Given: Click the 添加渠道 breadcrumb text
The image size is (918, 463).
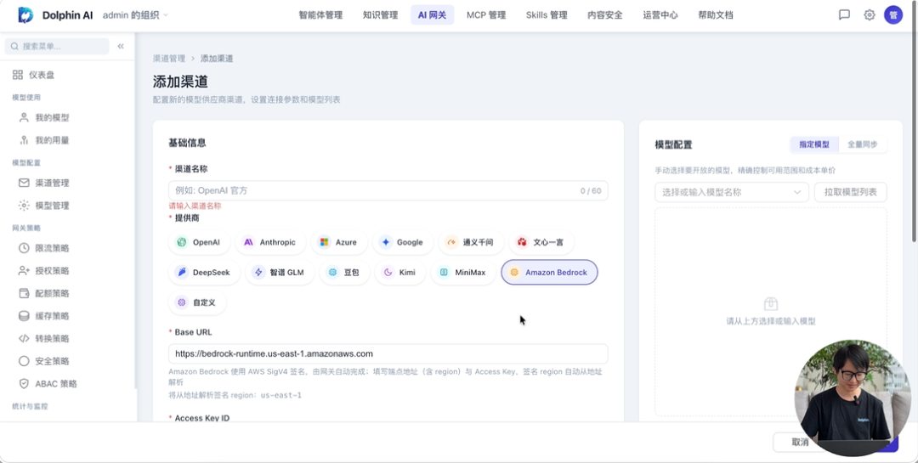Looking at the screenshot, I should (217, 59).
